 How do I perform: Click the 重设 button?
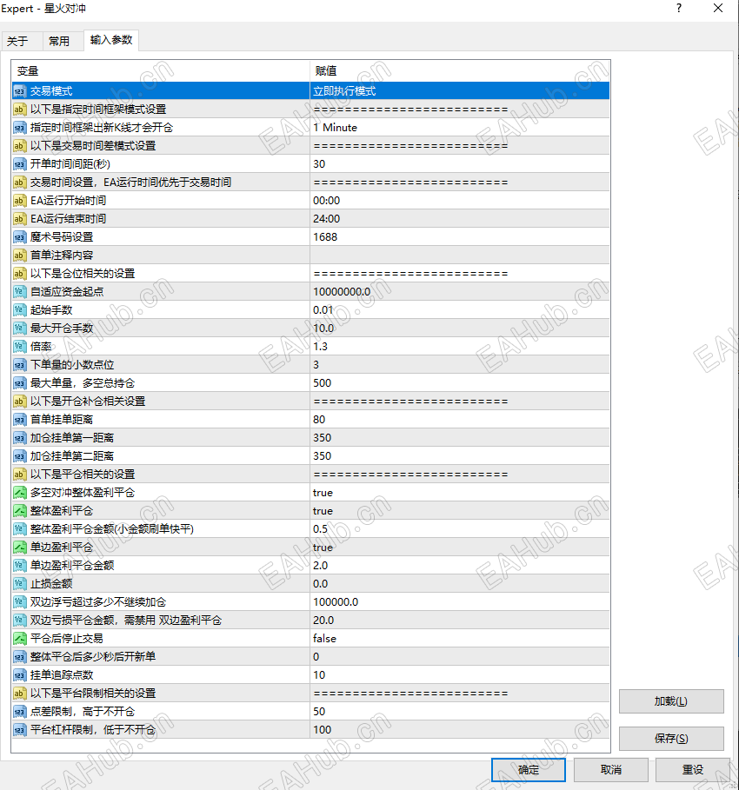click(693, 770)
